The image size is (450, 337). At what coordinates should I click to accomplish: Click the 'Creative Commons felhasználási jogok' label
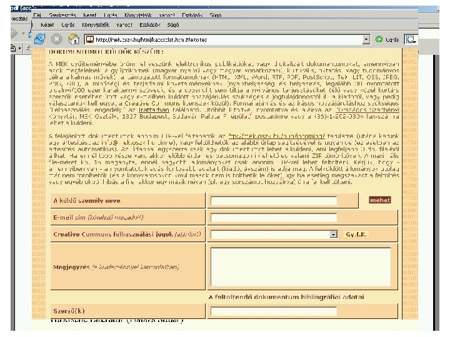pyautogui.click(x=112, y=234)
